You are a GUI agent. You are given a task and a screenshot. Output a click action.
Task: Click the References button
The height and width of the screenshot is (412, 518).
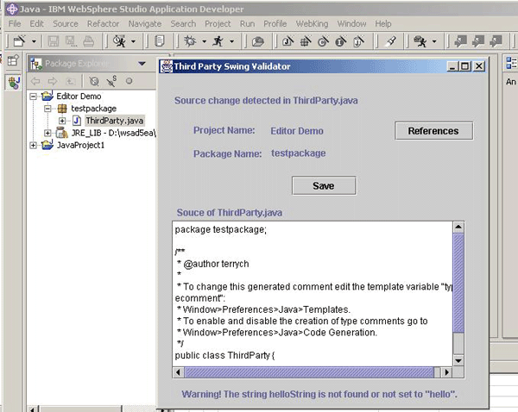(433, 131)
